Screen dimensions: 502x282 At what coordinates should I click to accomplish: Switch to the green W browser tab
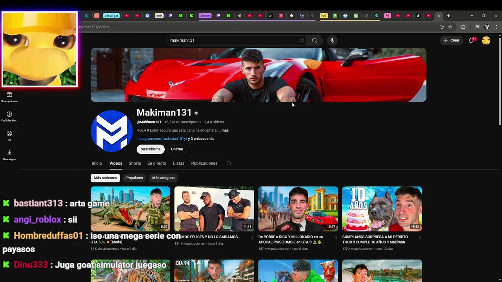coord(356,16)
